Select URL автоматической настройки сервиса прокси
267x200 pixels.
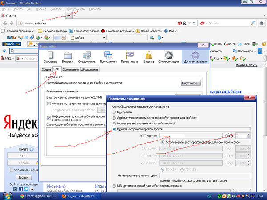click(x=114, y=186)
